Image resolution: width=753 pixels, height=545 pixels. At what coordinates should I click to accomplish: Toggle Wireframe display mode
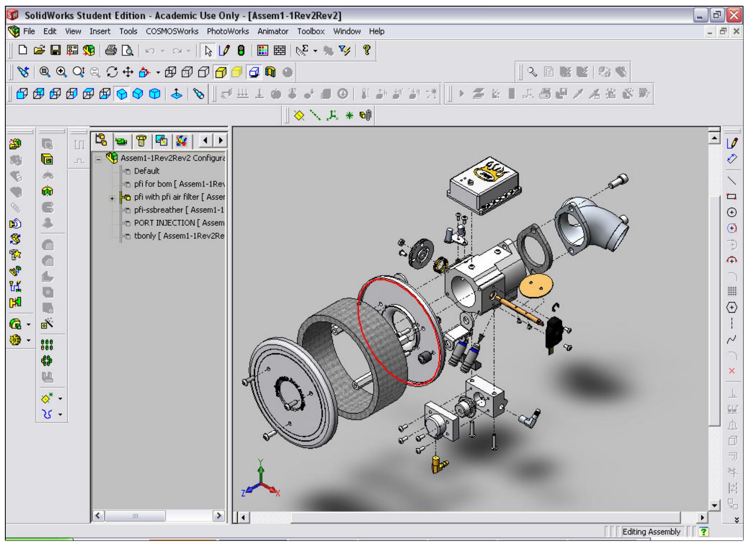click(171, 72)
